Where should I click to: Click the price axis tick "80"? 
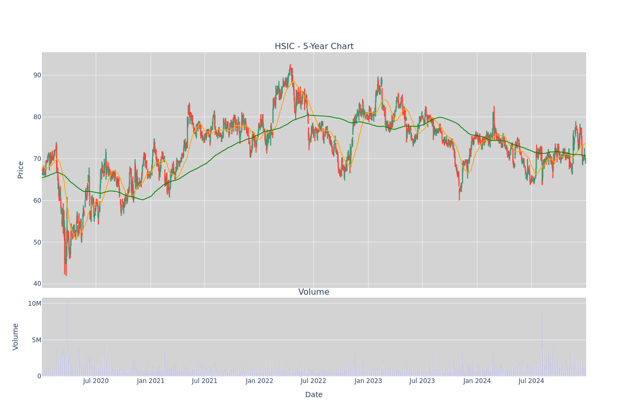pyautogui.click(x=37, y=117)
